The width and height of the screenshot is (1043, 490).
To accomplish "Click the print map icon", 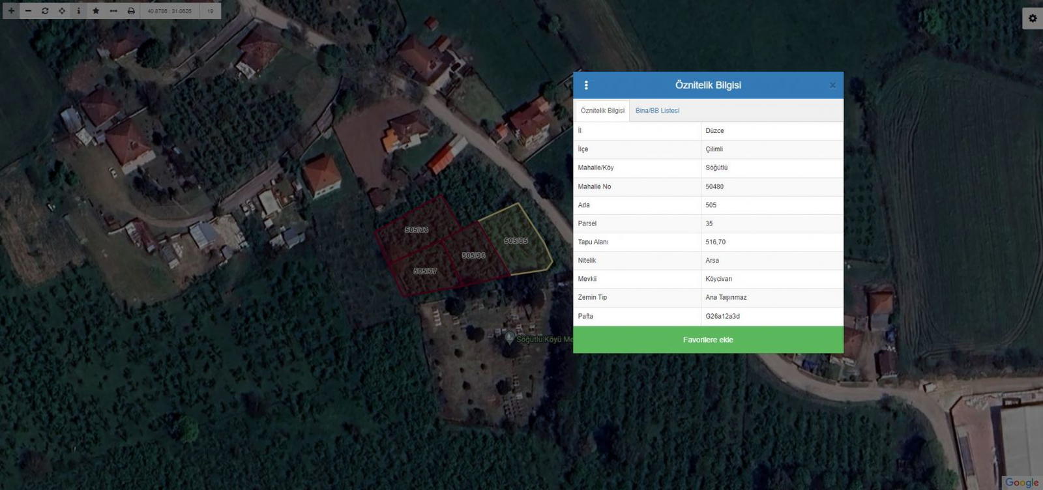I will (x=131, y=10).
